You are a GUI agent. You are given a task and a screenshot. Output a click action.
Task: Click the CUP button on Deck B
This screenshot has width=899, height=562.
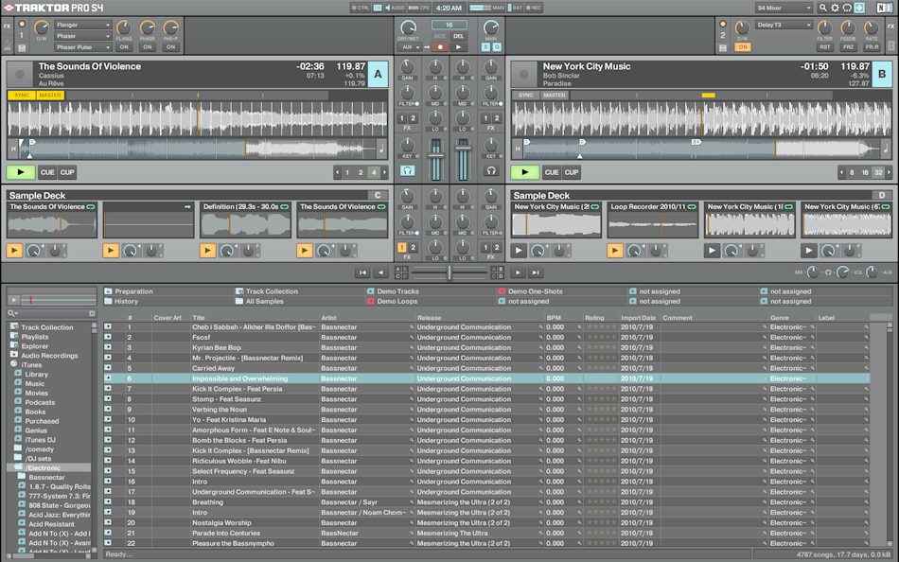pyautogui.click(x=571, y=172)
